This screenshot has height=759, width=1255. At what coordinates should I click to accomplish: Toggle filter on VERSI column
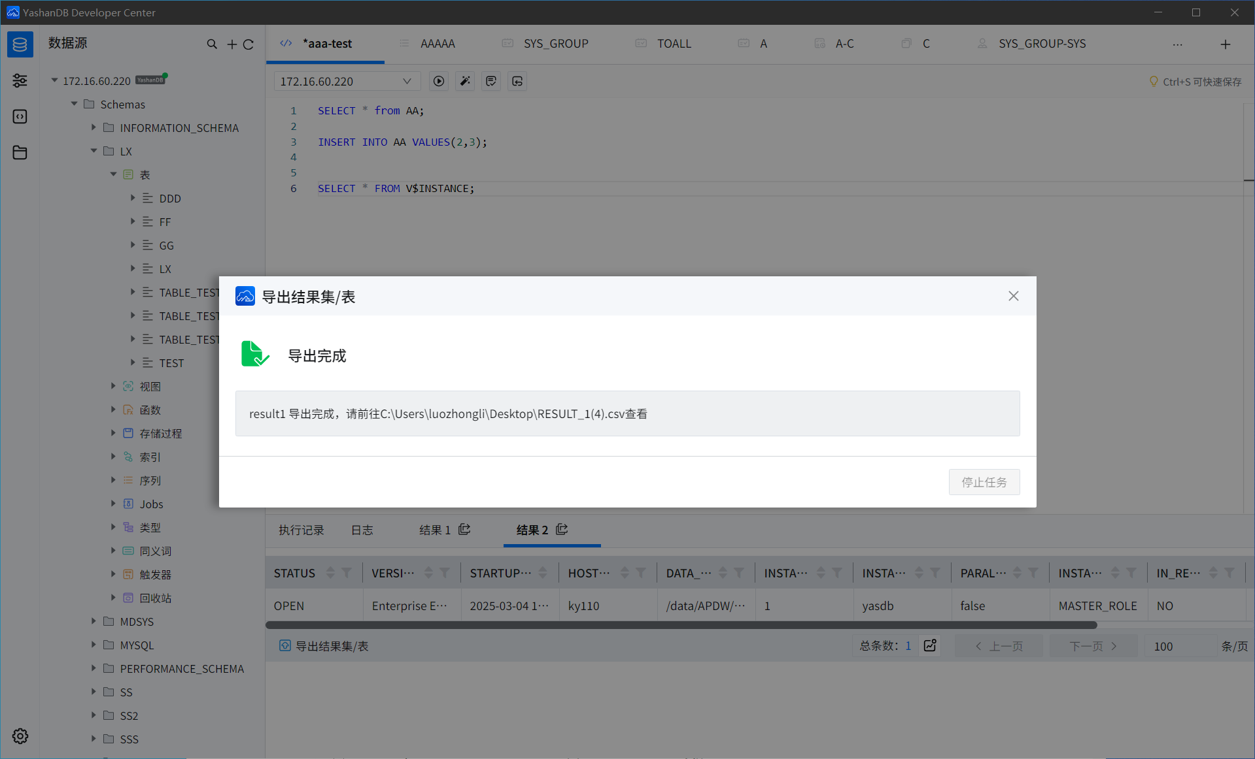pyautogui.click(x=445, y=573)
